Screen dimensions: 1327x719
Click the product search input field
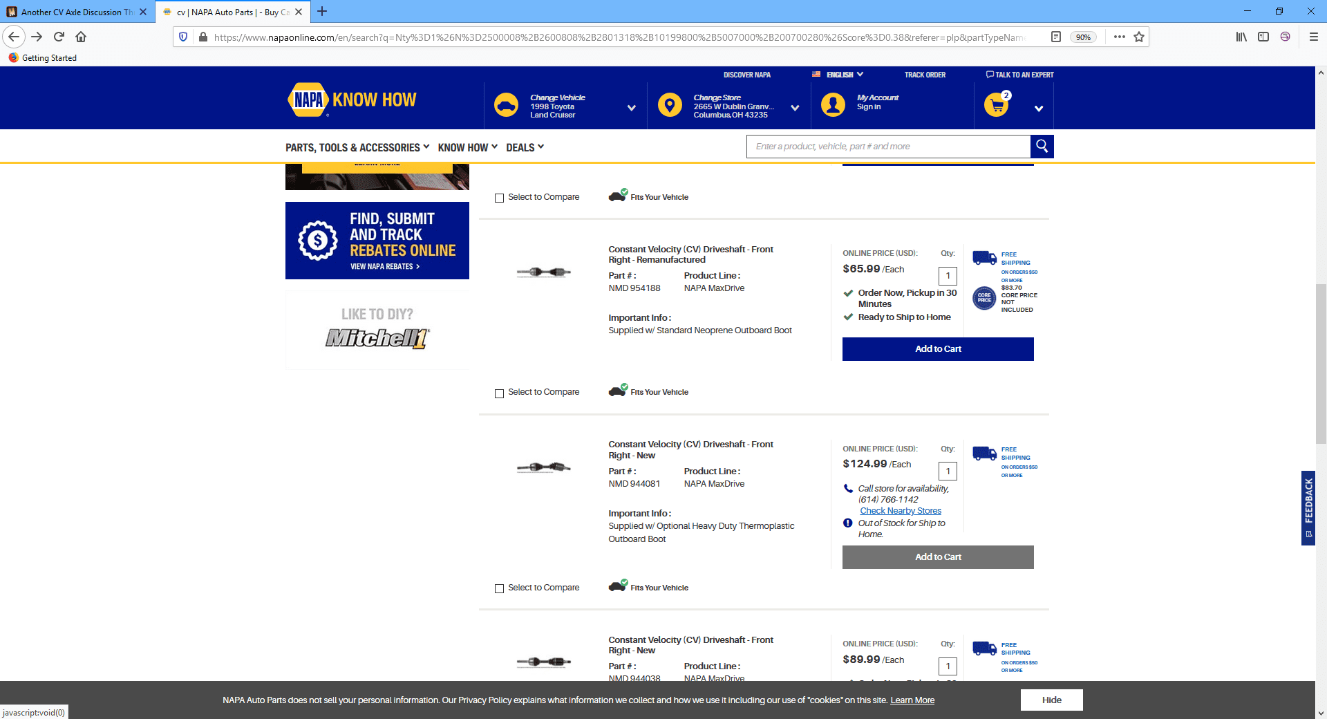pos(888,146)
